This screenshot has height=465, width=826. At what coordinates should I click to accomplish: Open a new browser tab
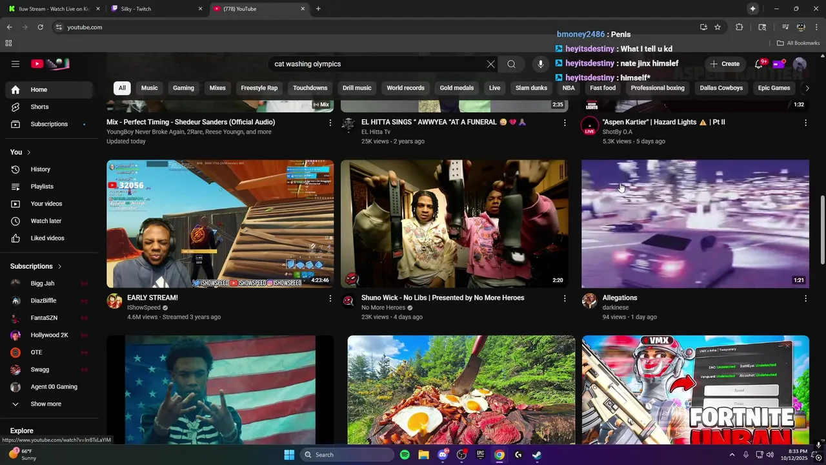(318, 9)
